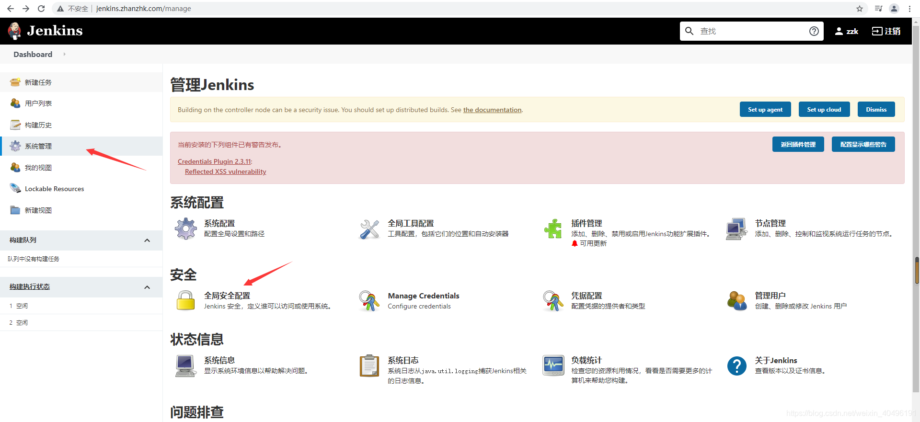Click the Set up cloud button

(x=824, y=109)
